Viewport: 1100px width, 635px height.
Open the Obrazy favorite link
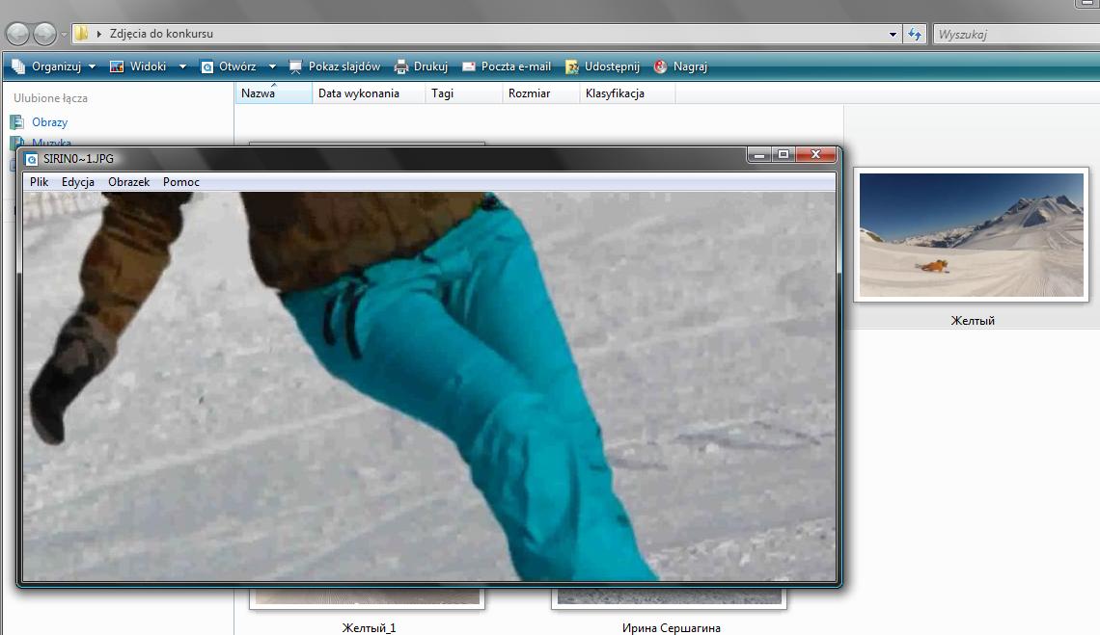click(49, 122)
